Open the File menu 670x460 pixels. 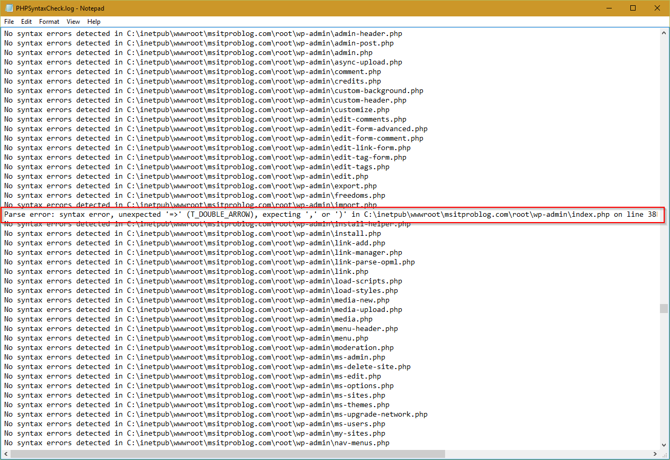[8, 22]
